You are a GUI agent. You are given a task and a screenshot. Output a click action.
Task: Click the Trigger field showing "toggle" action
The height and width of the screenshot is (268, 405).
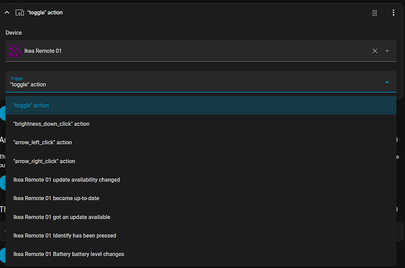tap(201, 82)
